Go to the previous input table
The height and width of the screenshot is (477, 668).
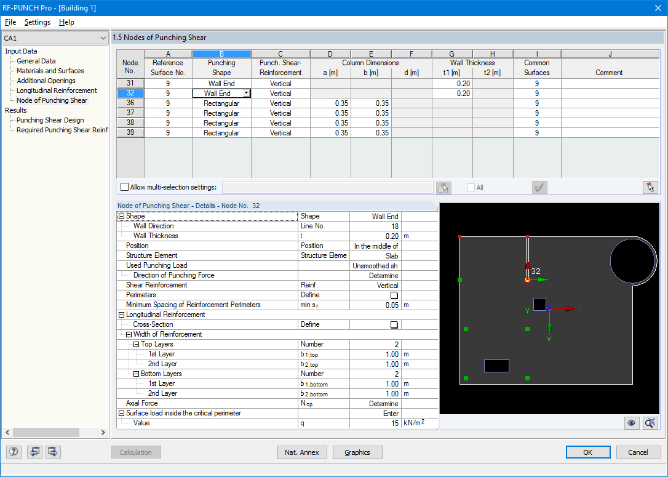point(34,452)
